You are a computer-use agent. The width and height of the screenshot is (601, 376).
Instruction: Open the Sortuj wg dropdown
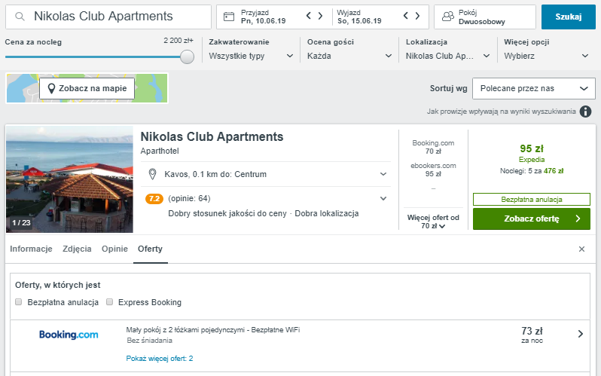[x=534, y=89]
